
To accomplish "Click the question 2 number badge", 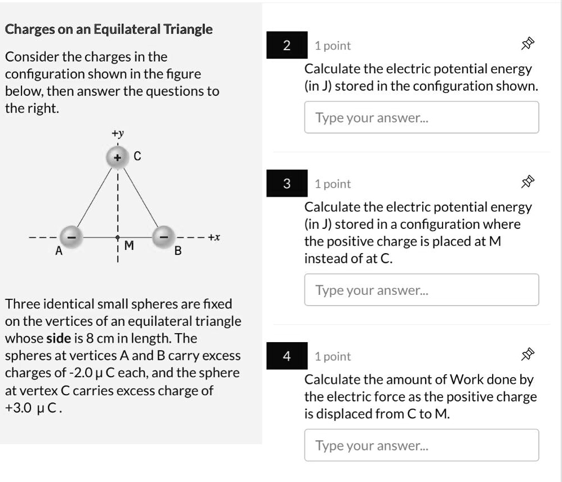I will pyautogui.click(x=286, y=46).
